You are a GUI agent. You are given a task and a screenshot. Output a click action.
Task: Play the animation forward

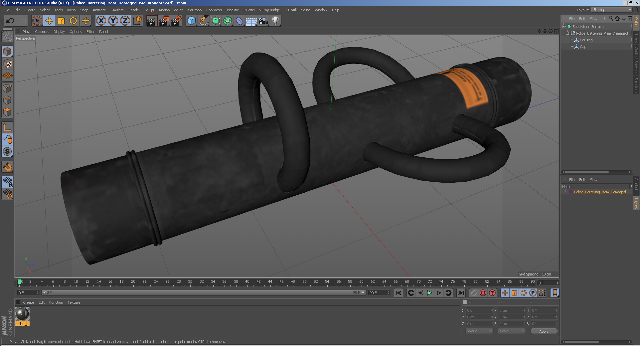click(429, 293)
